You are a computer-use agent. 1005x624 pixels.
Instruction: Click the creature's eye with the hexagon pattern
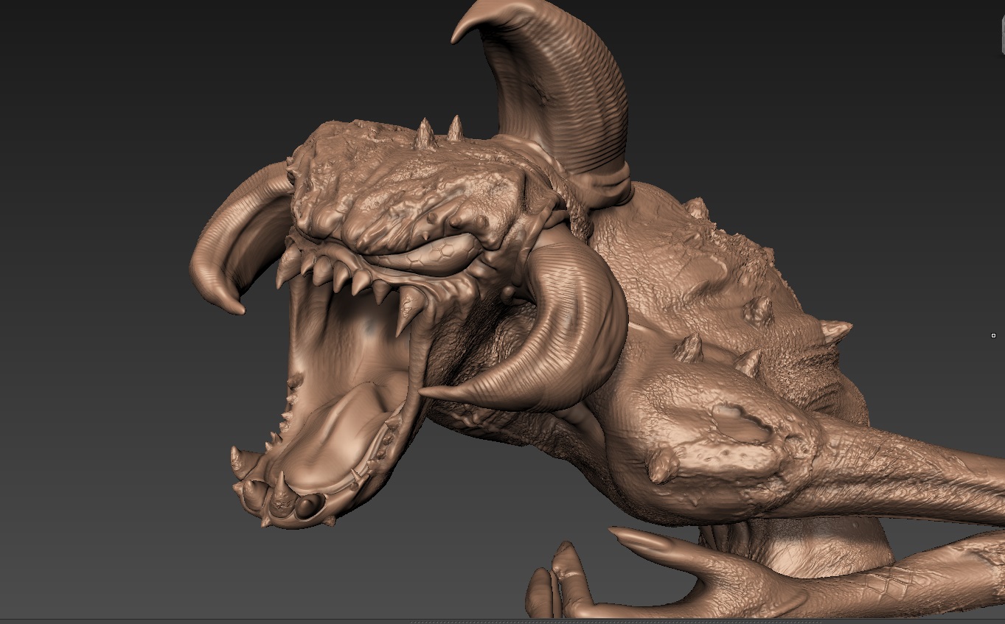point(435,256)
